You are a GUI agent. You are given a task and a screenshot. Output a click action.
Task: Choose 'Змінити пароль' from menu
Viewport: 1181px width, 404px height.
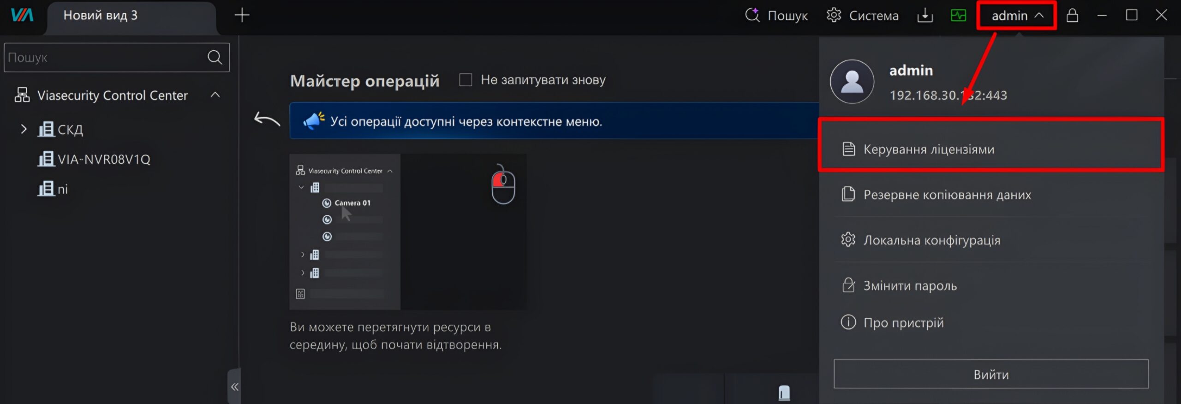(991, 285)
